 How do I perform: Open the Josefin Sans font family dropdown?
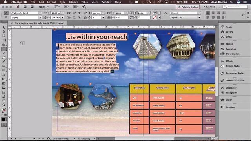[40, 13]
